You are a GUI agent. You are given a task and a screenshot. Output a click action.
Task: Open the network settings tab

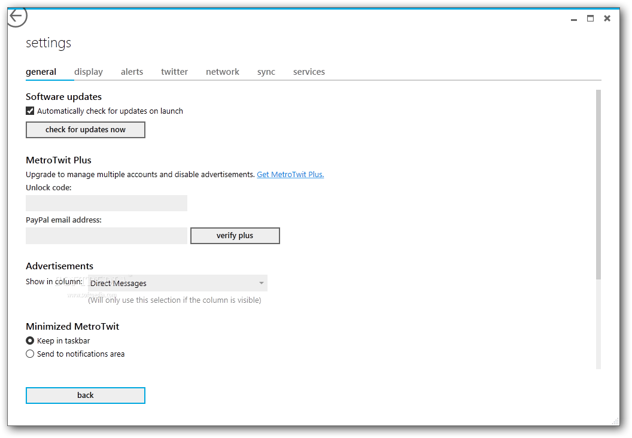223,72
